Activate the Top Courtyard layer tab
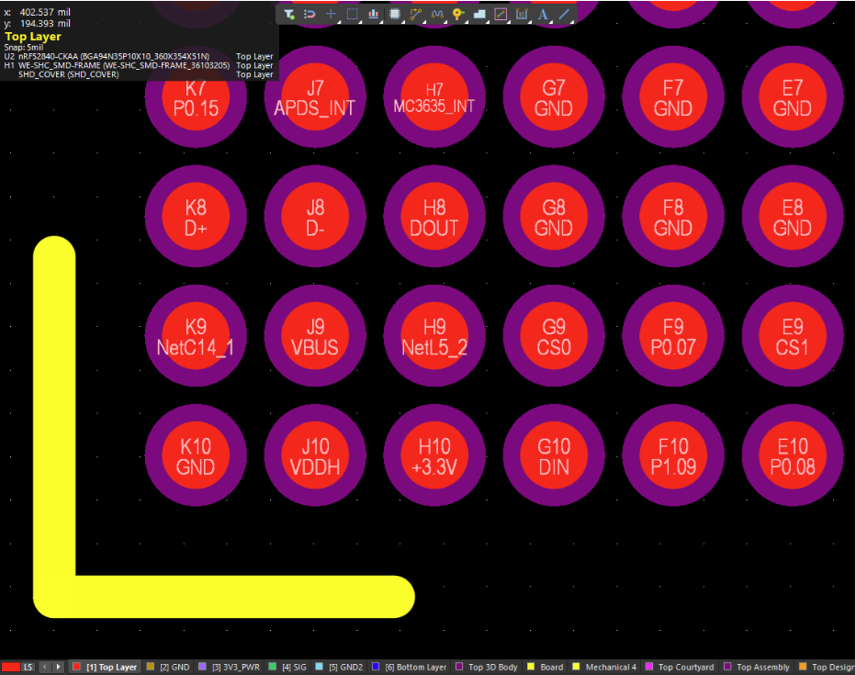The image size is (855, 675). (682, 667)
